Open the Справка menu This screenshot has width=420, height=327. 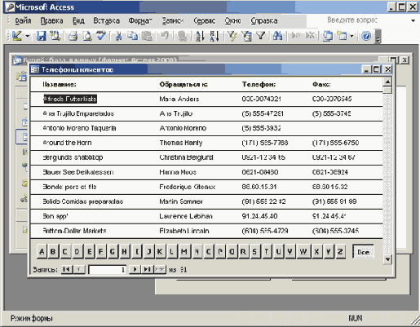(x=264, y=20)
